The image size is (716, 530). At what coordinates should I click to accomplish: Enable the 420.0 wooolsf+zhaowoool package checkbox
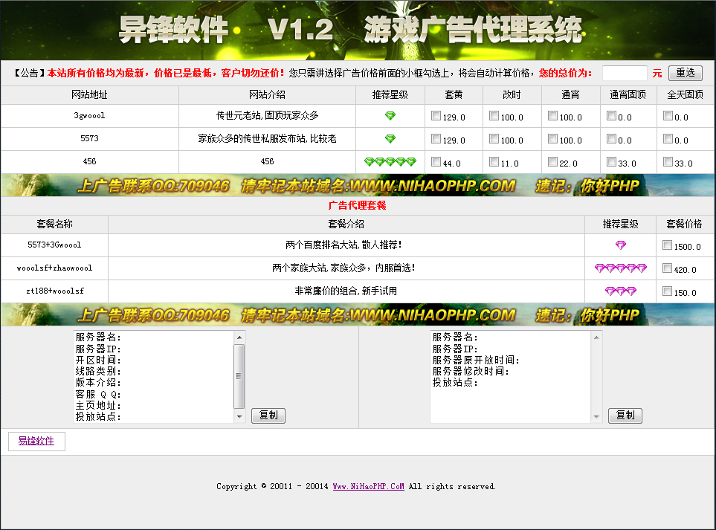[x=668, y=268]
